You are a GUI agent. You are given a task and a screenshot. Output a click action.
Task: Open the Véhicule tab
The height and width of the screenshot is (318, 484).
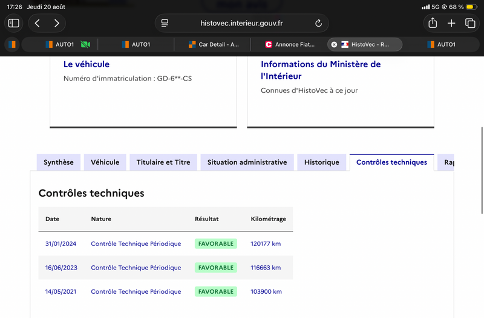pyautogui.click(x=105, y=162)
